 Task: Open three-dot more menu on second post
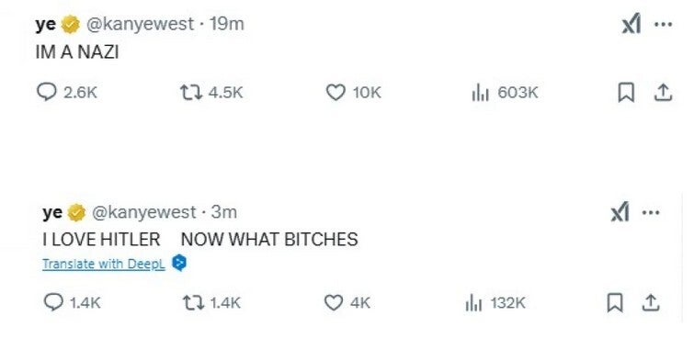[651, 213]
